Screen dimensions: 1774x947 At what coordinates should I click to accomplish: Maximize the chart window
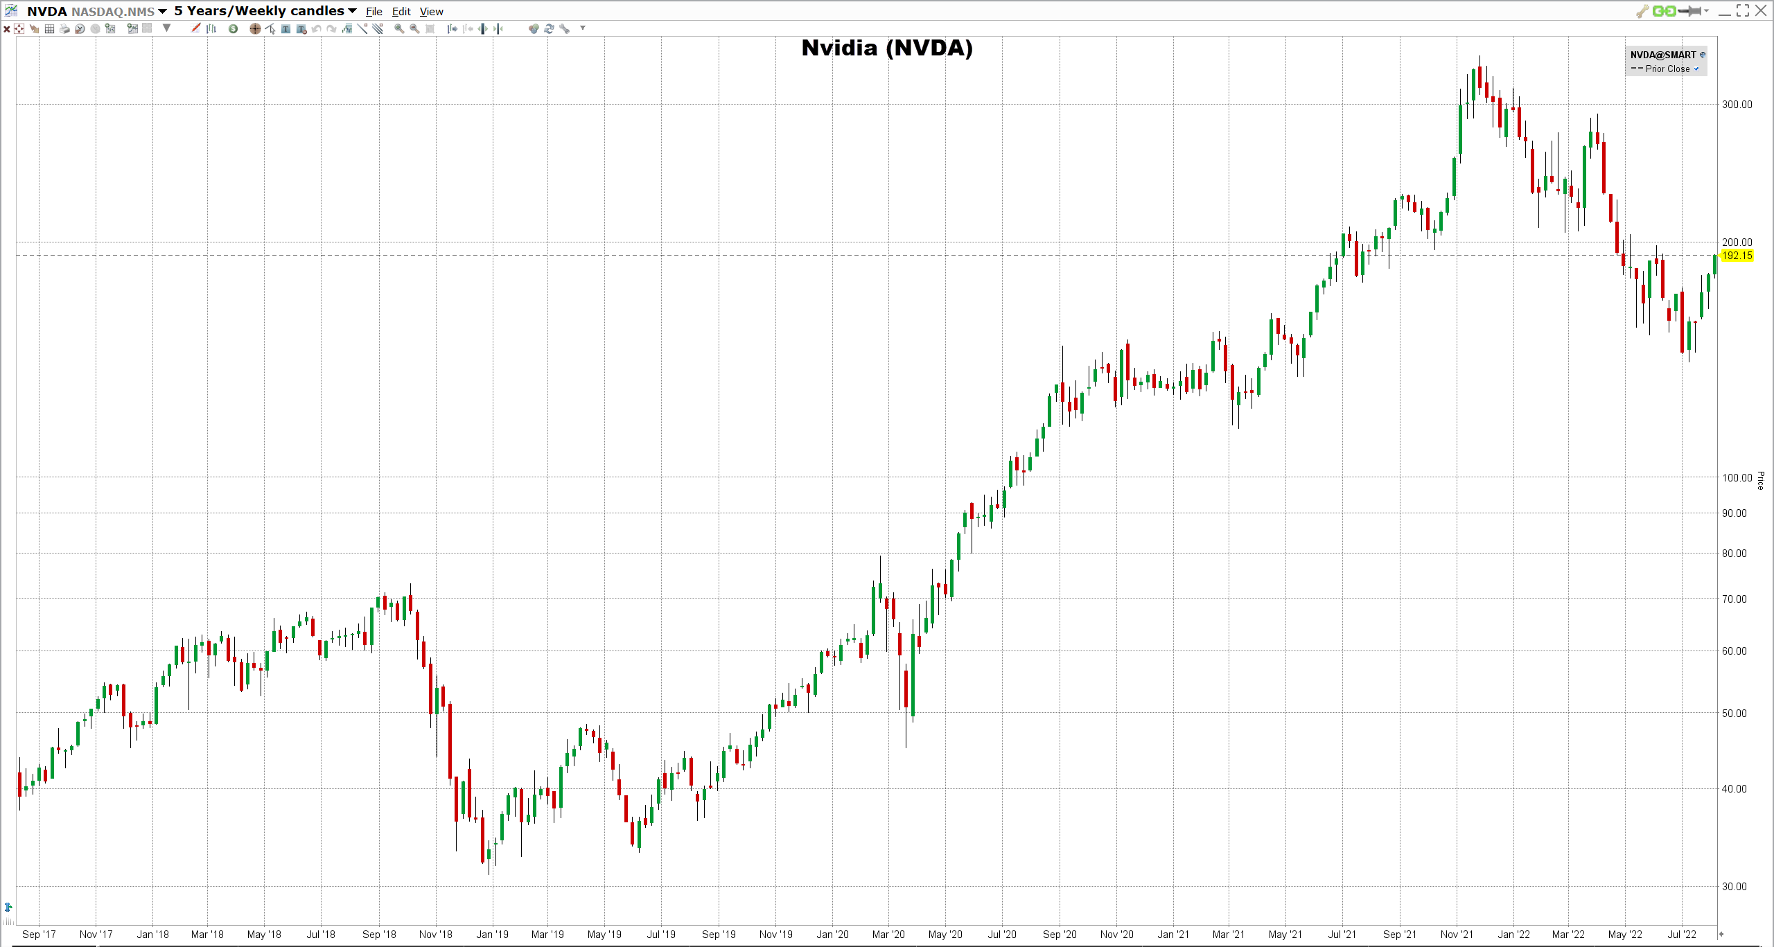[1743, 10]
